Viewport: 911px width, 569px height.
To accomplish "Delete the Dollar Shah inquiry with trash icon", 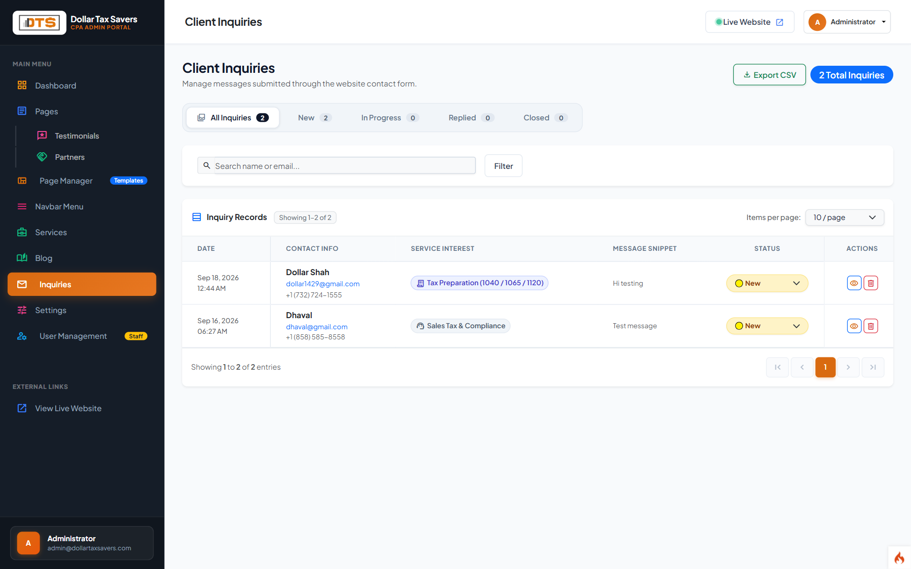I will 871,283.
